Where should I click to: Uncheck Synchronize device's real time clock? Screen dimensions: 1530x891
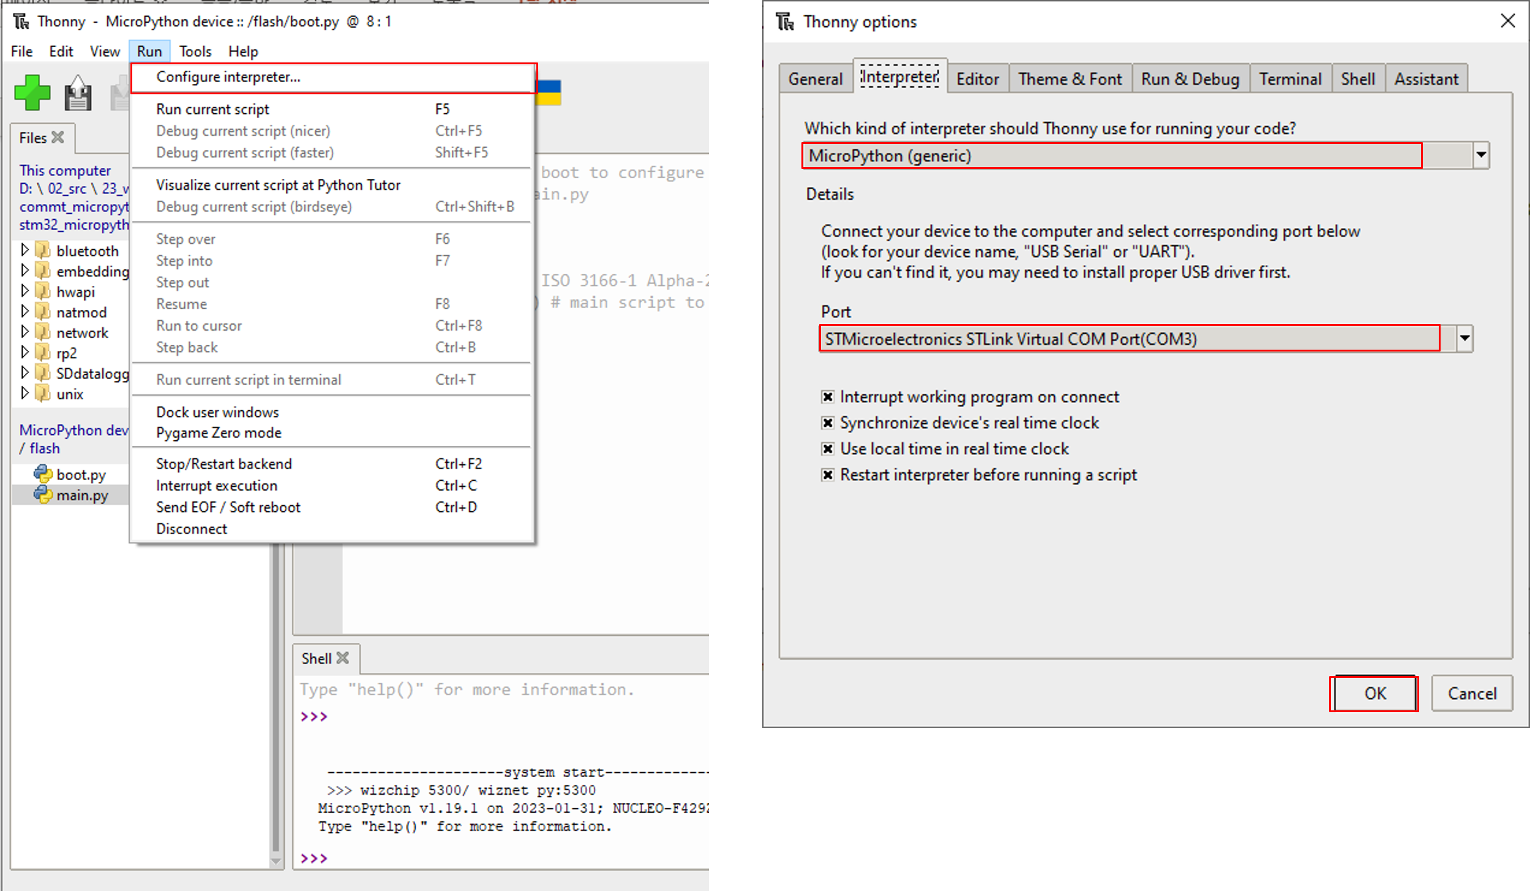pyautogui.click(x=828, y=422)
